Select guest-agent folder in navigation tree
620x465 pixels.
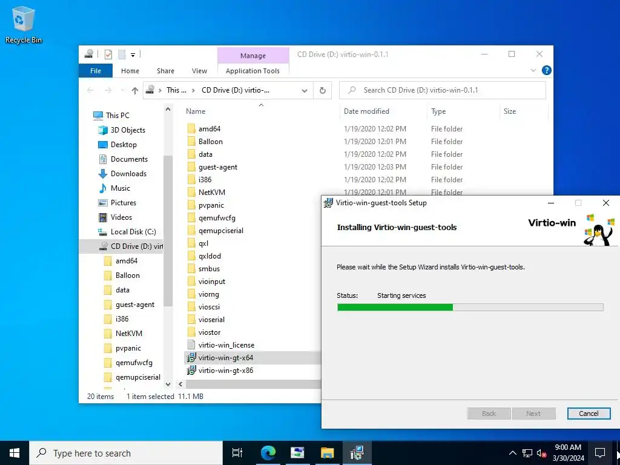(x=135, y=305)
